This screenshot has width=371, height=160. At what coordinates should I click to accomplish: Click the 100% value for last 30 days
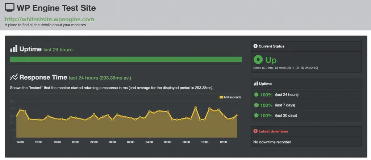click(266, 115)
